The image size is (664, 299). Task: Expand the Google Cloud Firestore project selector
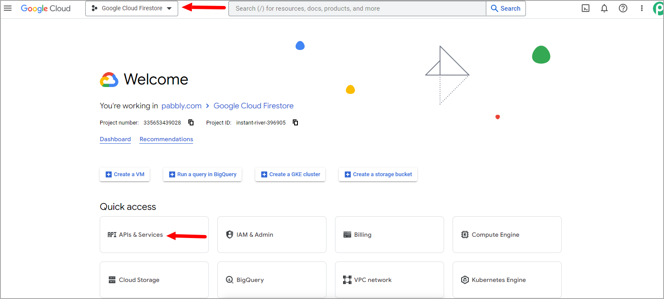coord(132,9)
